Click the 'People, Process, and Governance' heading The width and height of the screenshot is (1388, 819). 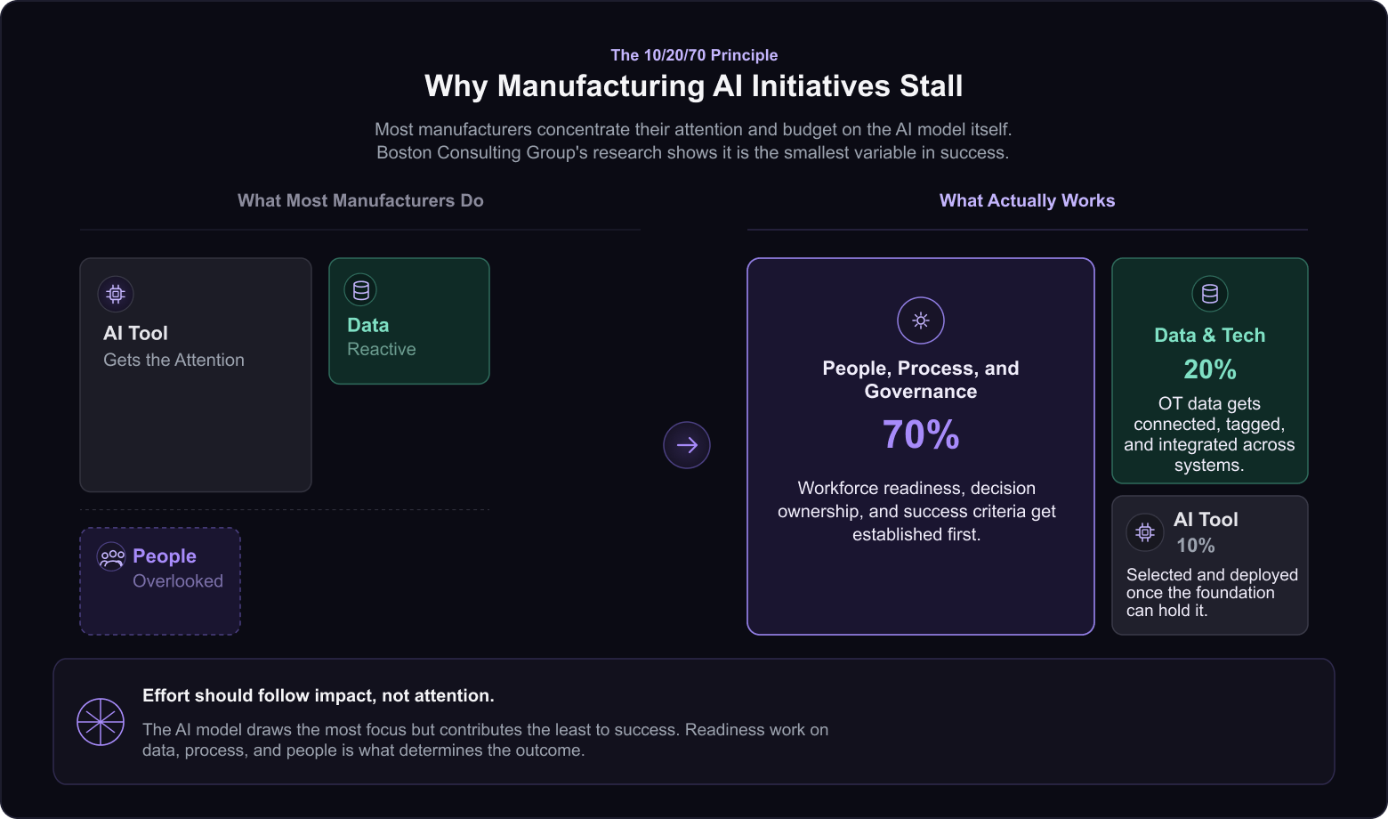[x=921, y=380]
